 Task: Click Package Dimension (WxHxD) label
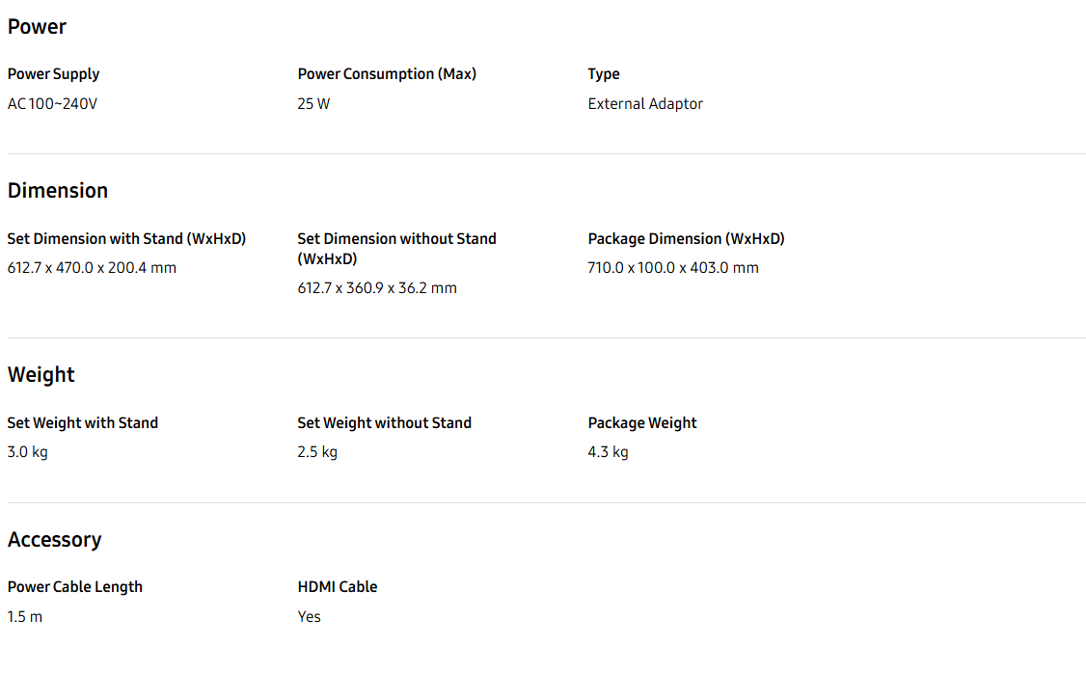pyautogui.click(x=687, y=239)
